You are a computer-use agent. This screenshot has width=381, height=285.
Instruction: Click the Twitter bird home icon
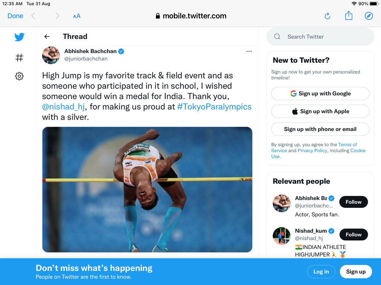[19, 37]
